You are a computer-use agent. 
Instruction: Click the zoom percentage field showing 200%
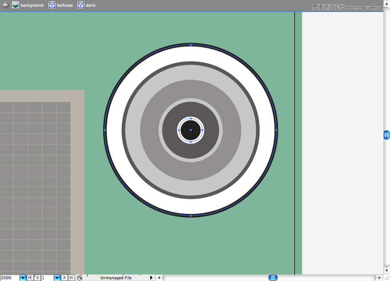tap(10, 278)
